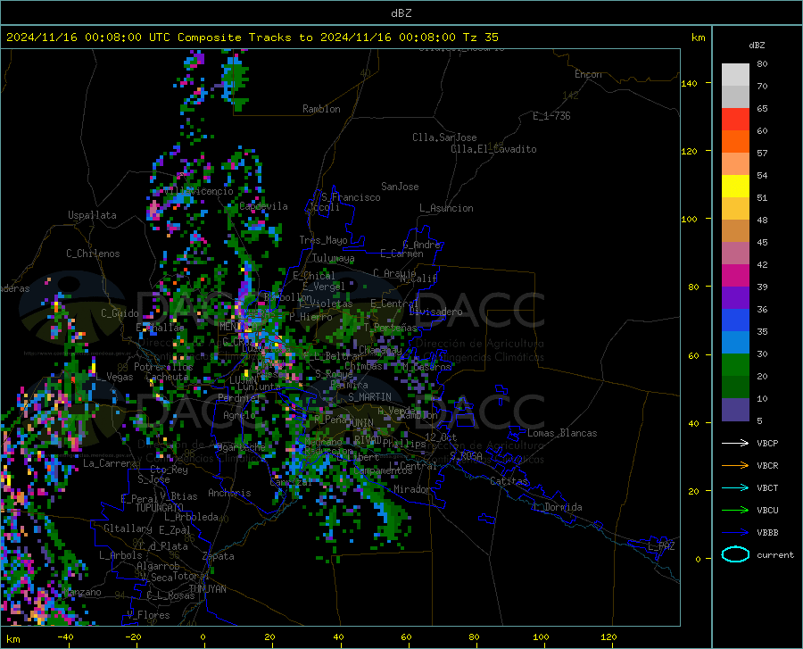Select the yellow 51 dBZ color swatch

735,187
